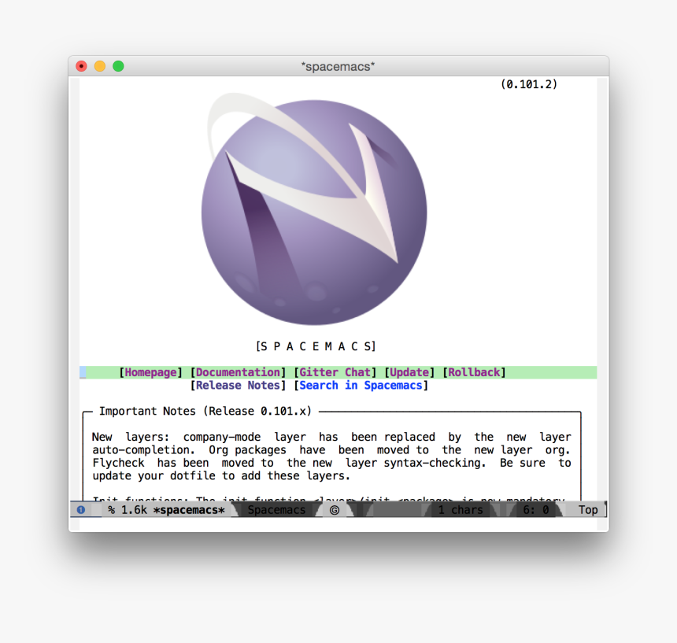Screen dimensions: 677x643
Task: Click the coding-system @ icon in mode line
Action: [x=335, y=509]
